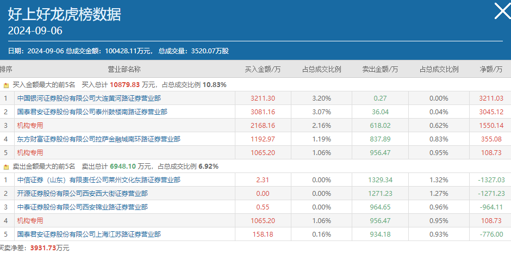This screenshot has width=511, height=253.
Task: Click the 排序 column header
Action: pyautogui.click(x=6, y=69)
